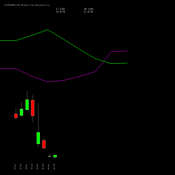175x175 pixels.
Task: Click the green candlestick for 01 Feb
Action: (38, 138)
